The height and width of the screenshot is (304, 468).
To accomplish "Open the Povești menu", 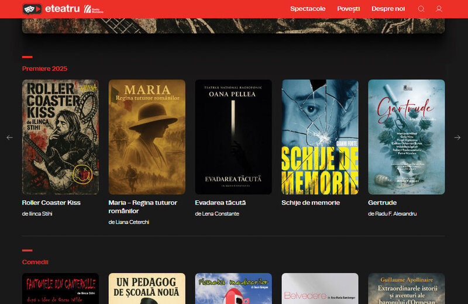I will [x=349, y=9].
